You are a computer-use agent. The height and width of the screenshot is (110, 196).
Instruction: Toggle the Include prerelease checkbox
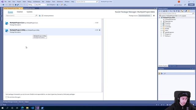(42, 16)
